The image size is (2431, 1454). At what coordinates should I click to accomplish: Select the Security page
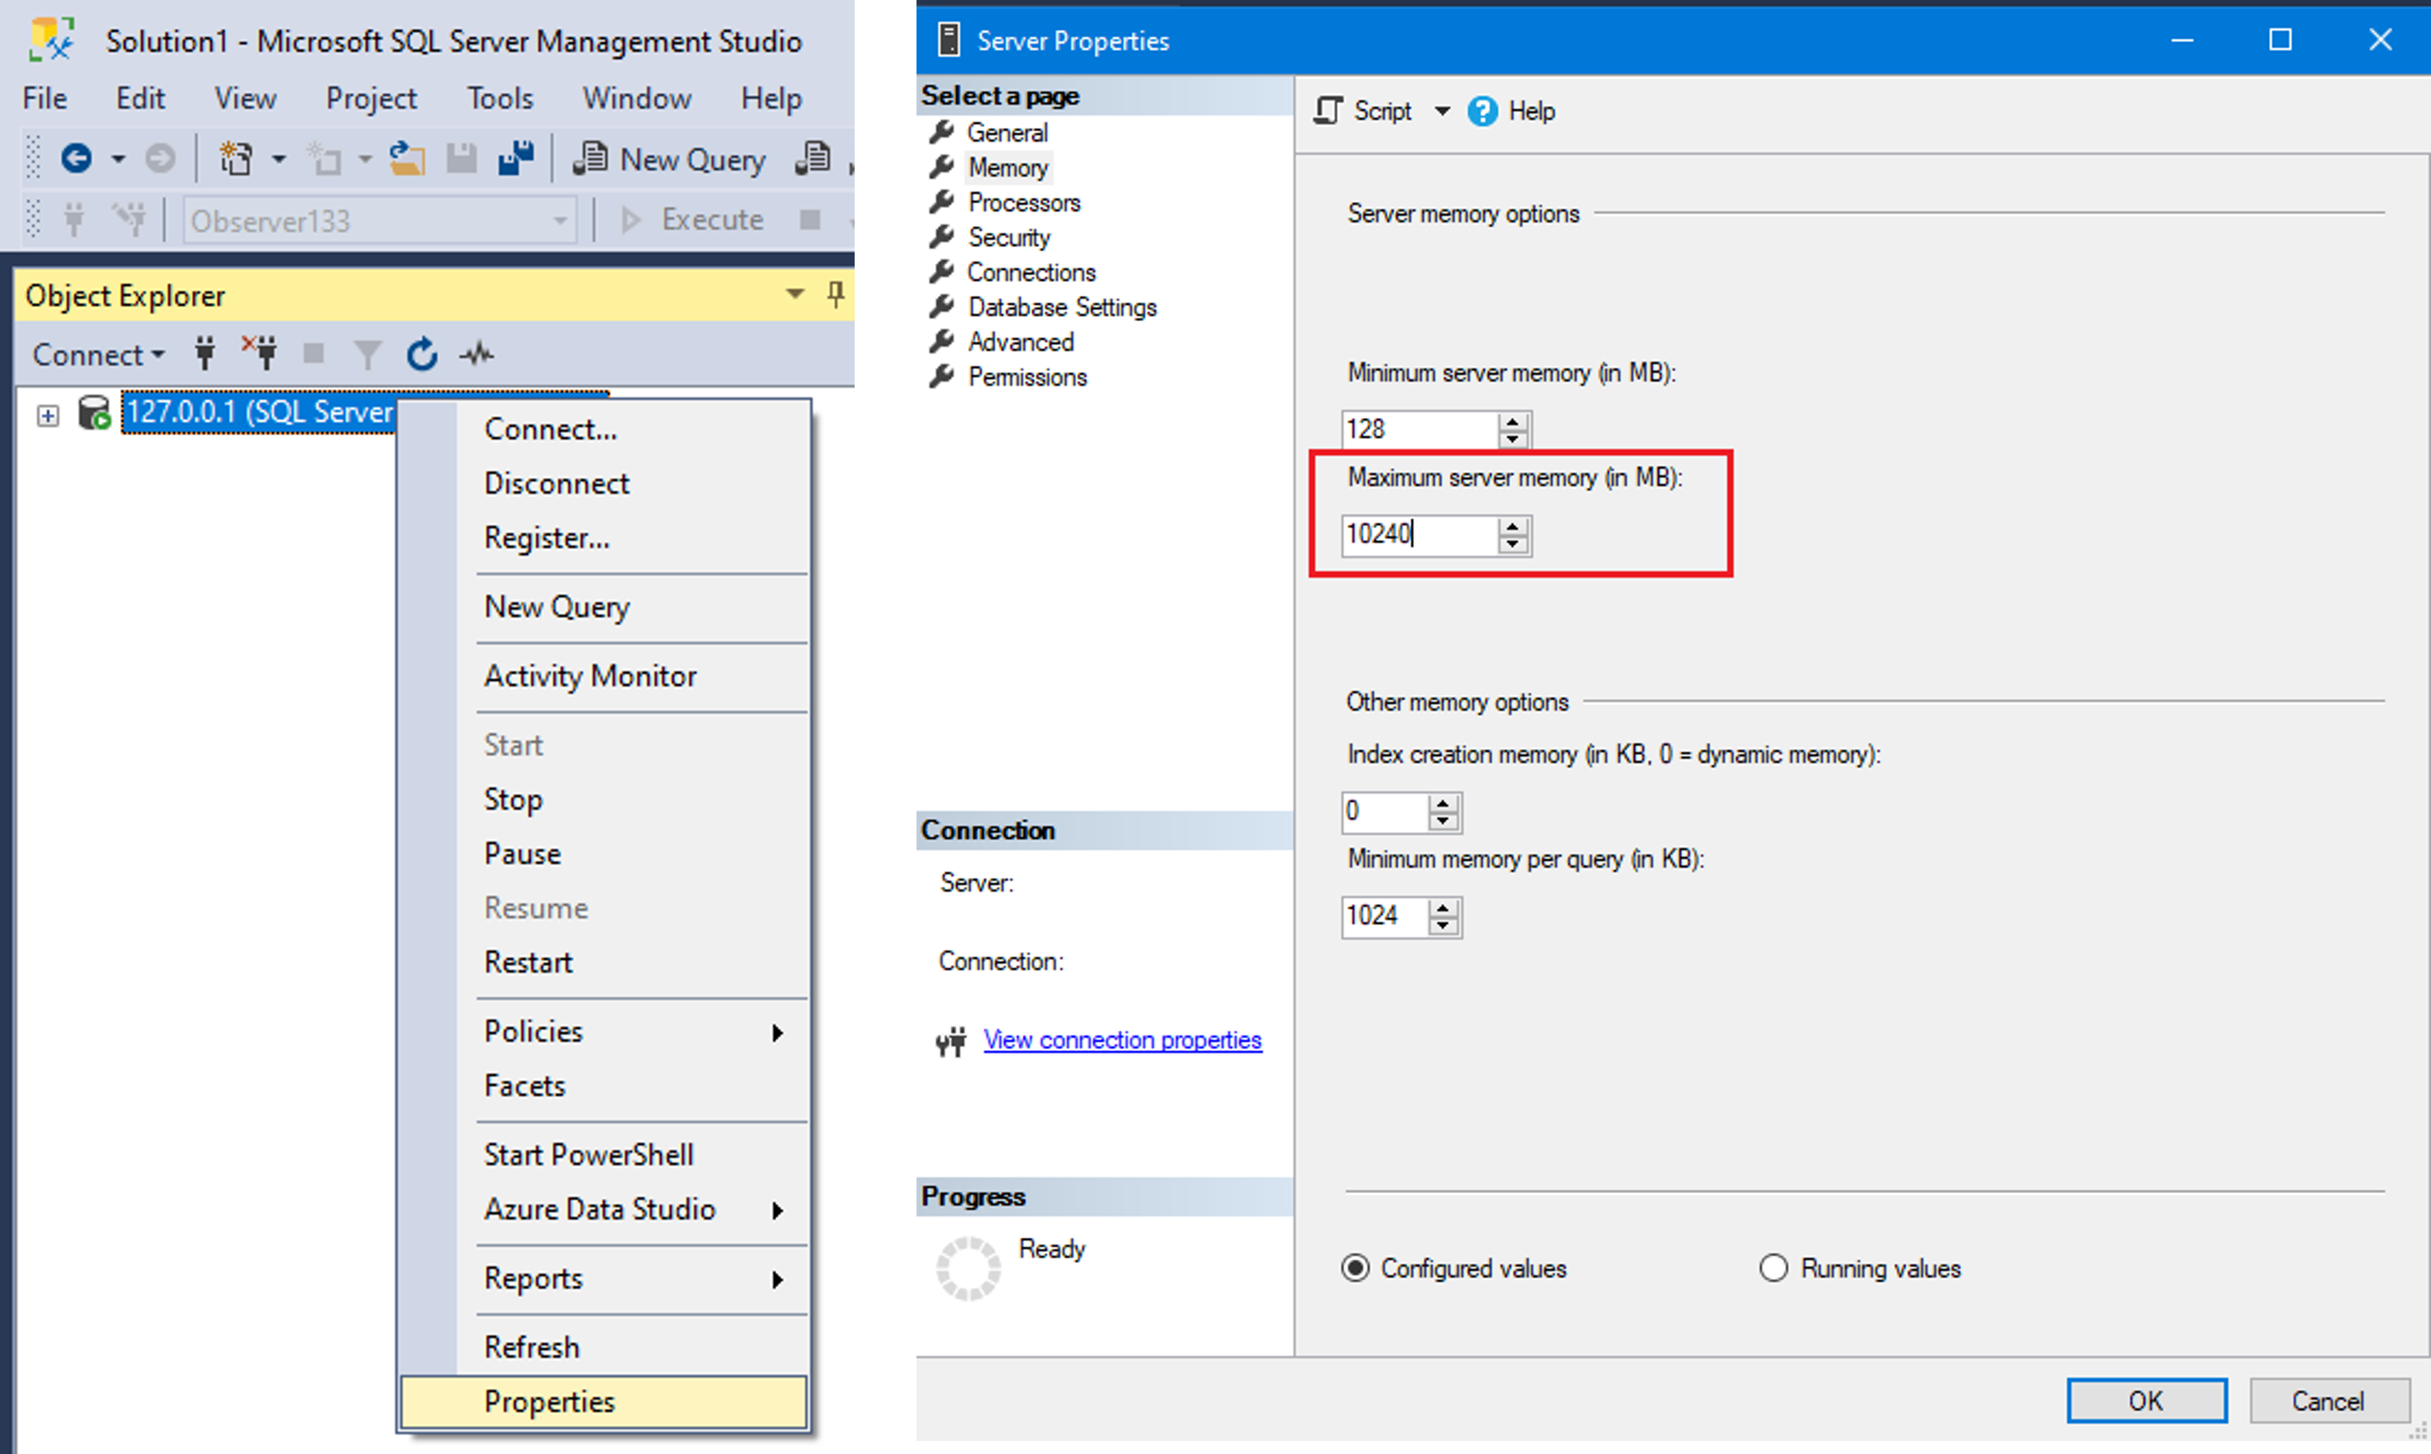click(1009, 238)
